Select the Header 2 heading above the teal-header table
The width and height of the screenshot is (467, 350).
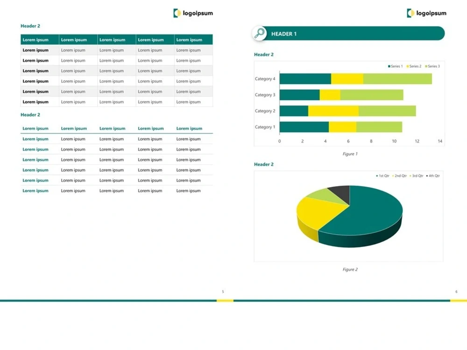[x=30, y=26]
